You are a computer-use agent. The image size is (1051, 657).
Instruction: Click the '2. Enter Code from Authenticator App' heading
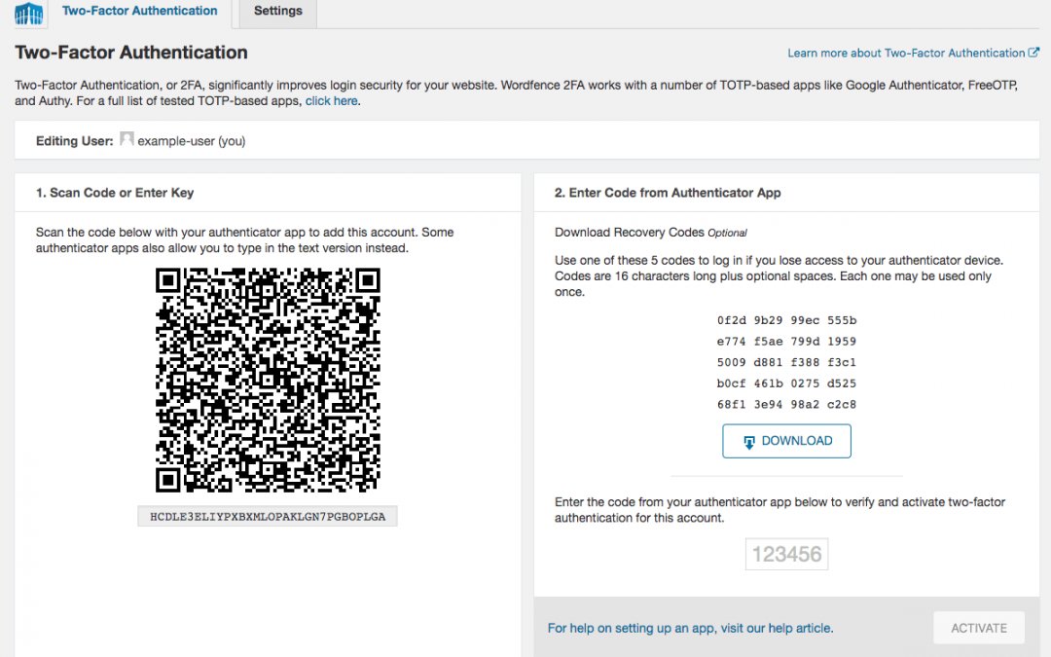coord(668,193)
